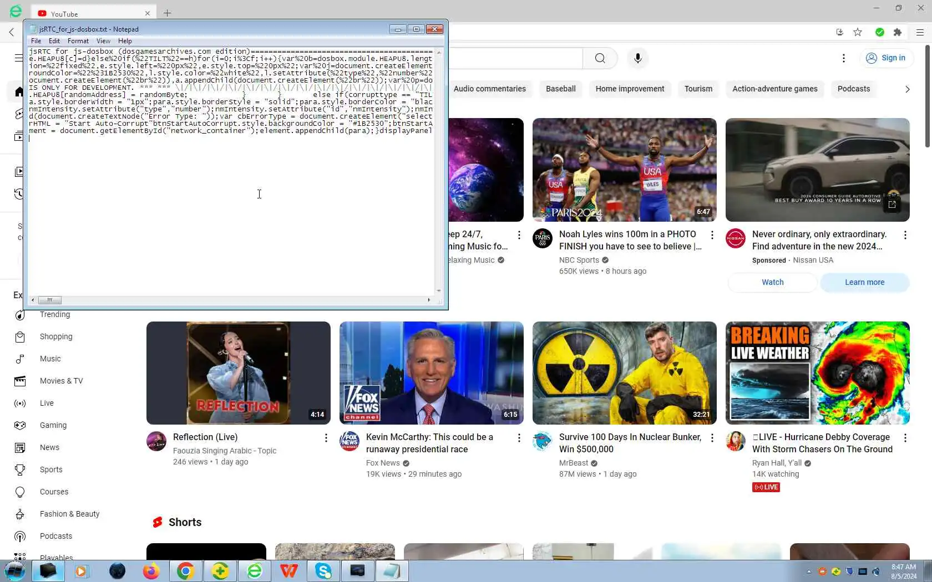Select the Home improvement filter chip
932x582 pixels.
[x=630, y=89]
